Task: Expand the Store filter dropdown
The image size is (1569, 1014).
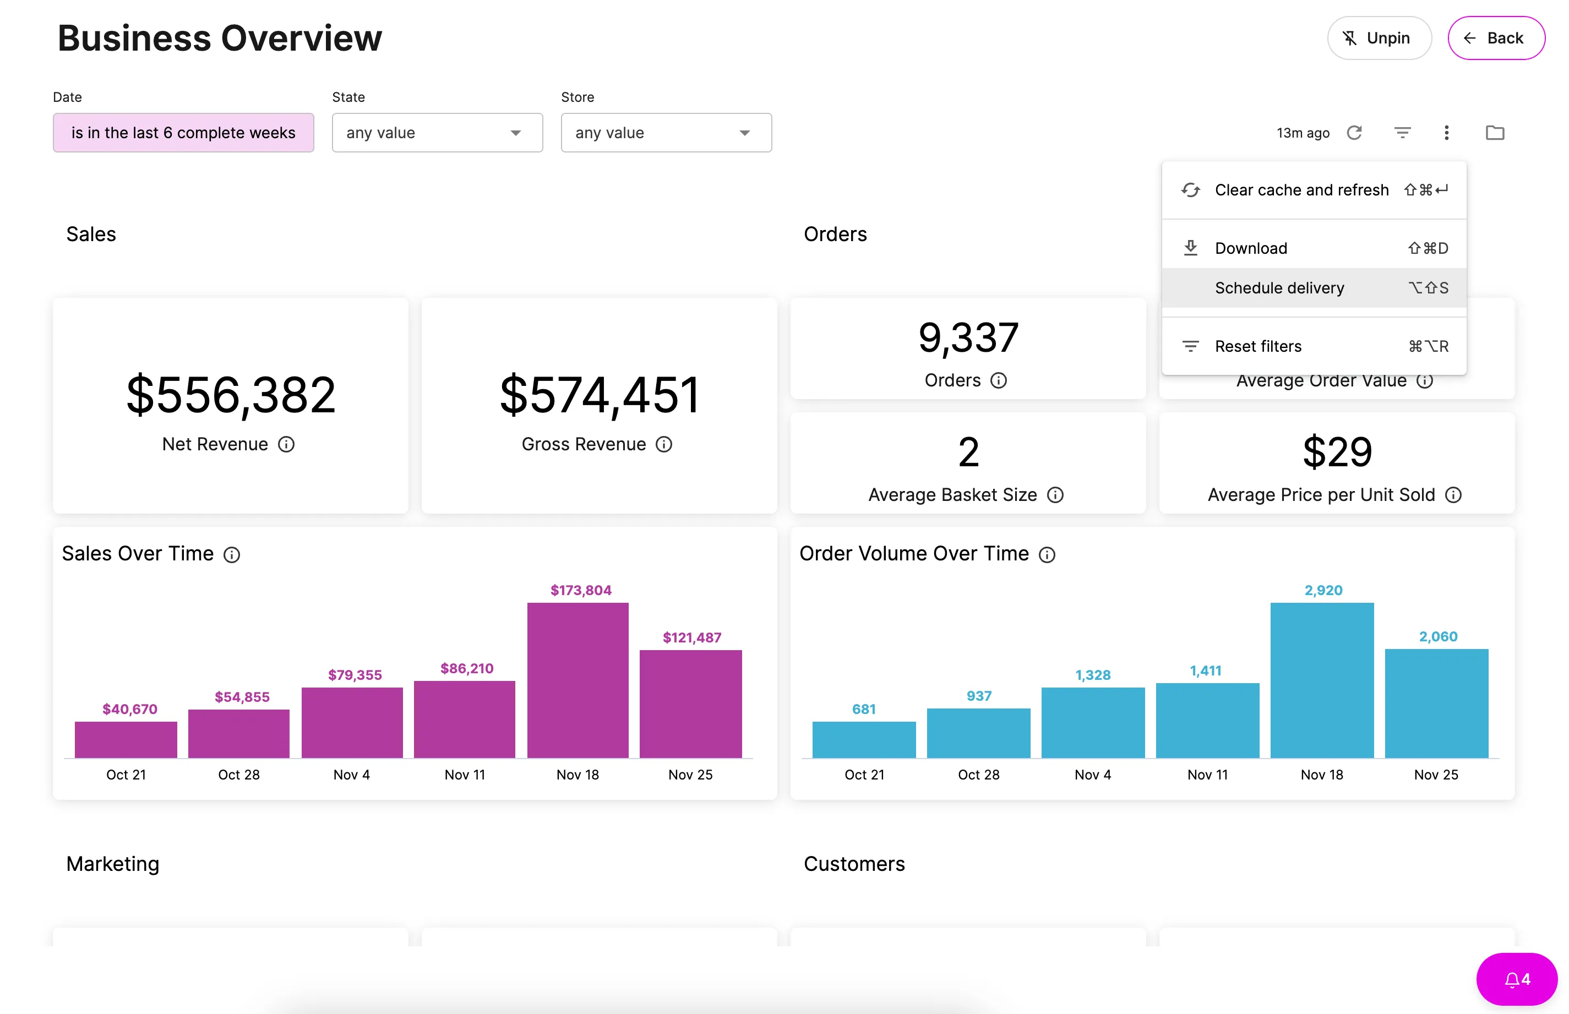Action: pyautogui.click(x=666, y=133)
